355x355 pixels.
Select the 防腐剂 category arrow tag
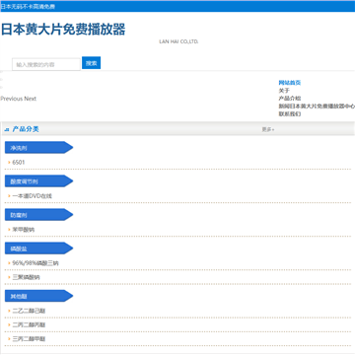[38, 215]
